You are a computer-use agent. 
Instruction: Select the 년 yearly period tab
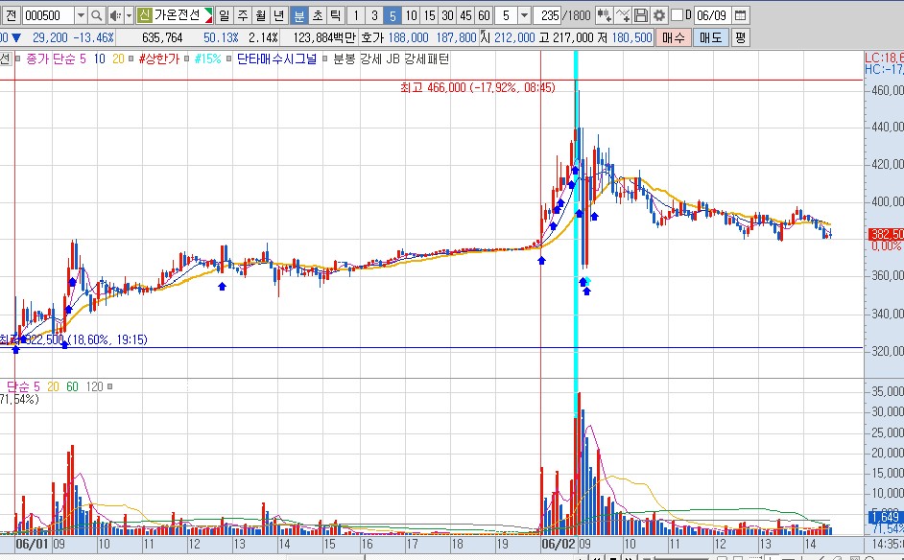pos(279,15)
